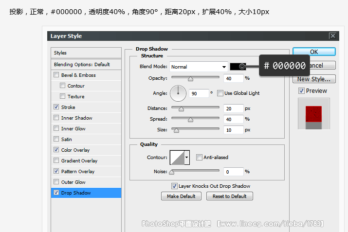The width and height of the screenshot is (348, 232).
Task: Expand the Contour picker arrow
Action: click(186, 157)
